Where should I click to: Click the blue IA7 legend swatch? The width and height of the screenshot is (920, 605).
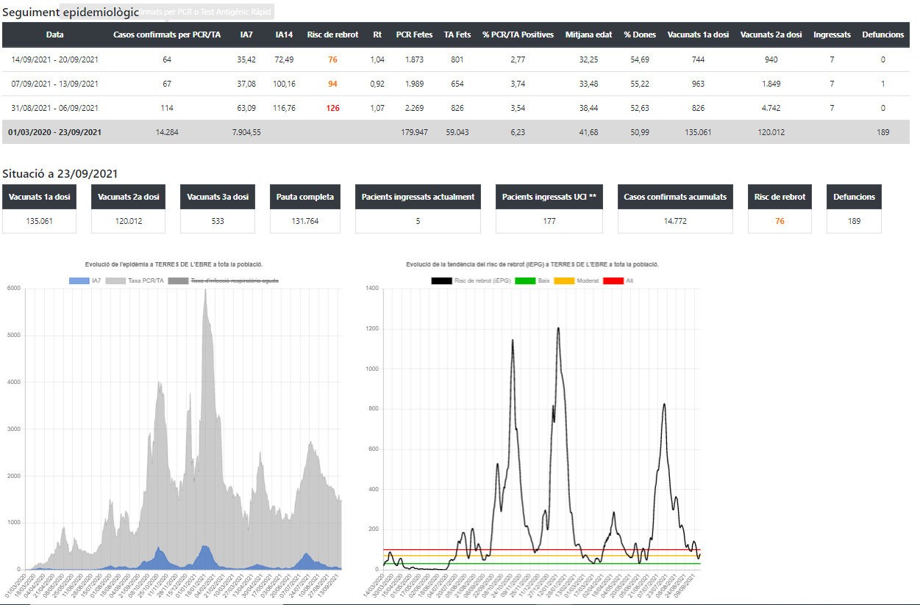79,280
